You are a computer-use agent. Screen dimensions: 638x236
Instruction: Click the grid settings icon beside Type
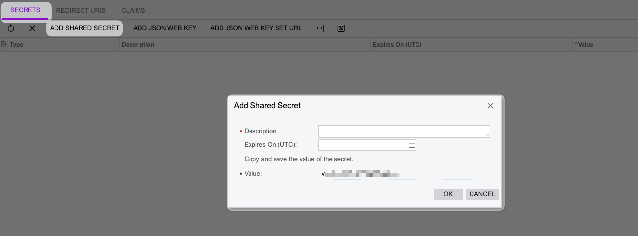[x=3, y=44]
